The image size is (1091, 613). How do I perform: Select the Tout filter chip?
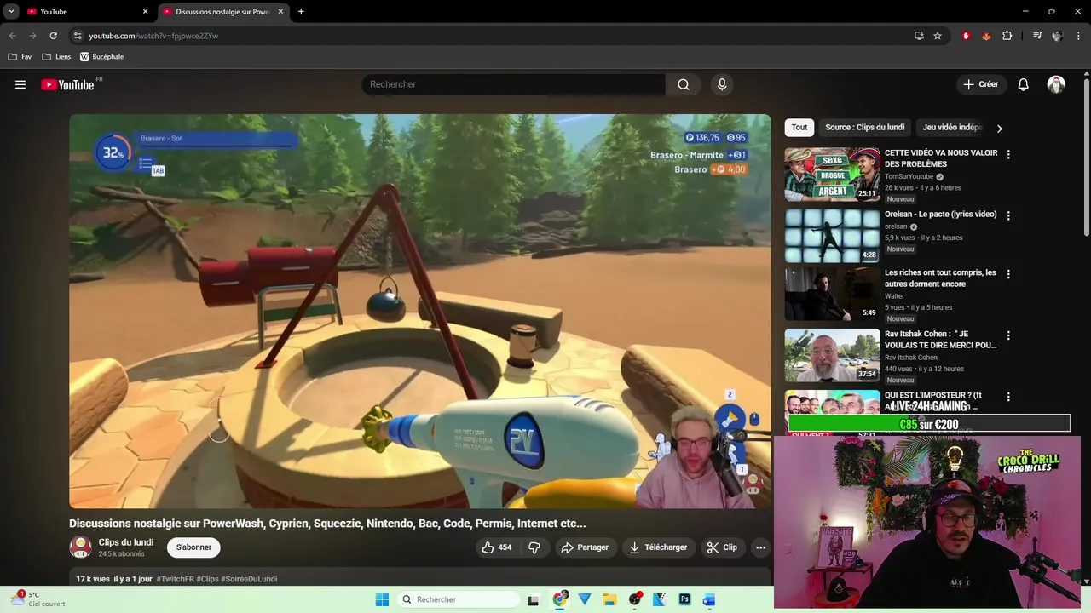[x=799, y=128]
